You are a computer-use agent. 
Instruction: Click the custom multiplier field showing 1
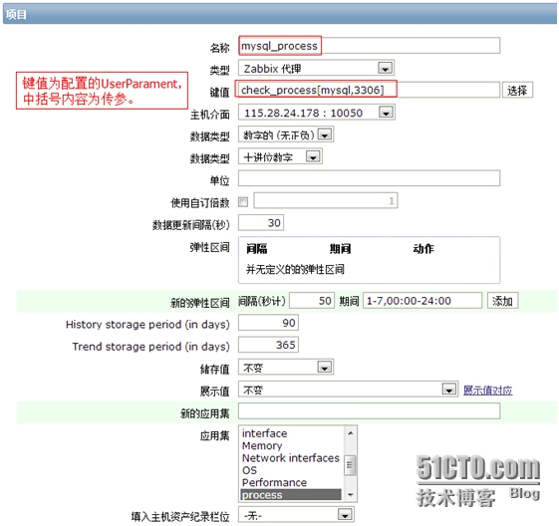(326, 200)
